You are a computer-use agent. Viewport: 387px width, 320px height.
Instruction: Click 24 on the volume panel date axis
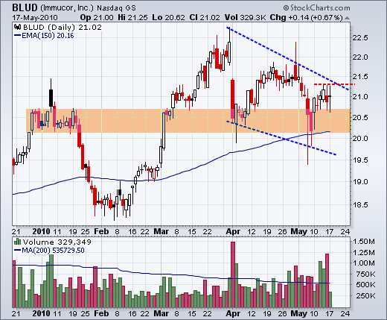pyautogui.click(x=345, y=313)
